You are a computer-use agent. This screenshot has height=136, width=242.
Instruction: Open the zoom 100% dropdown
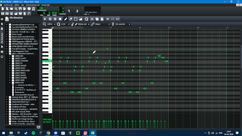pos(51,24)
